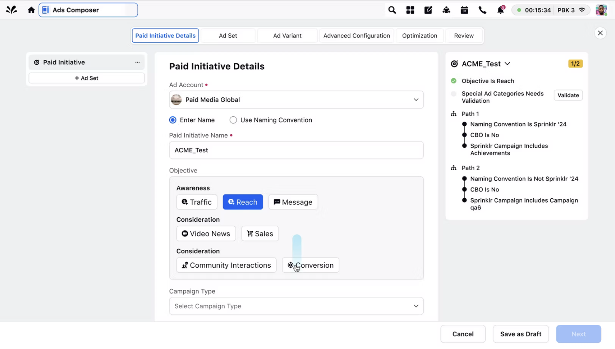Click the Next button

[578, 334]
